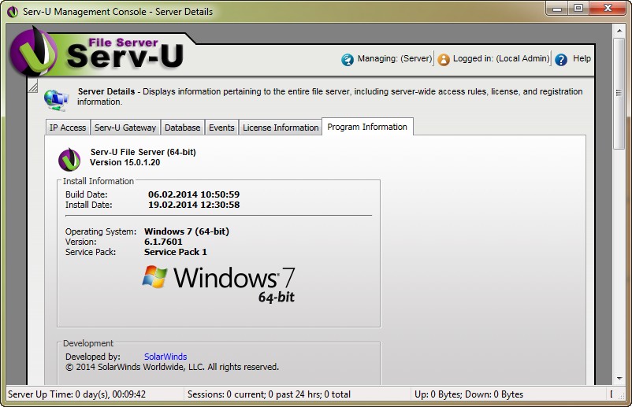Click the Serv-U logo in the header
The image size is (632, 407).
(x=97, y=52)
